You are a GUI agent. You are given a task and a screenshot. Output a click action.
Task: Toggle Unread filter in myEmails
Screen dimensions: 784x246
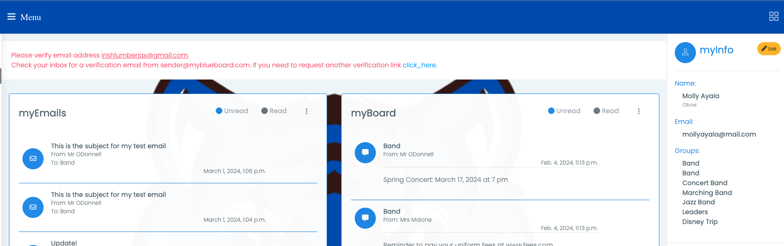coord(232,111)
